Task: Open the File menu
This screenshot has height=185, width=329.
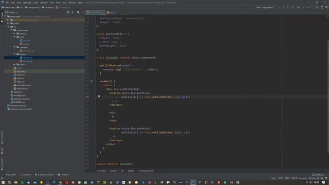Action: click(x=8, y=3)
